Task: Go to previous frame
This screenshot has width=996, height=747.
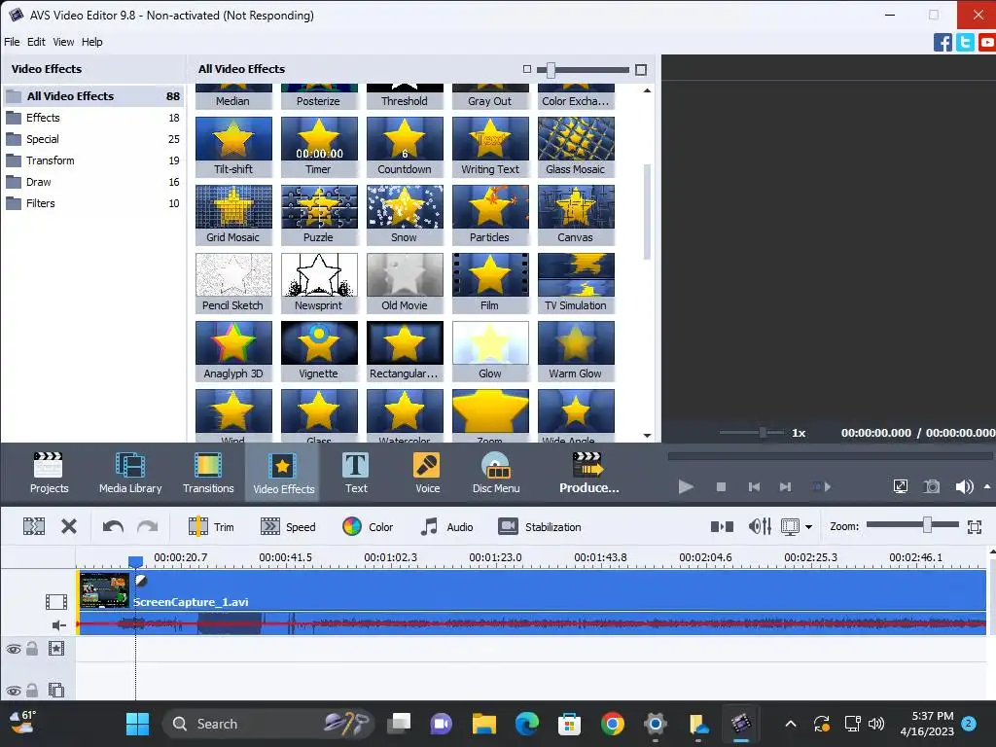Action: (754, 486)
